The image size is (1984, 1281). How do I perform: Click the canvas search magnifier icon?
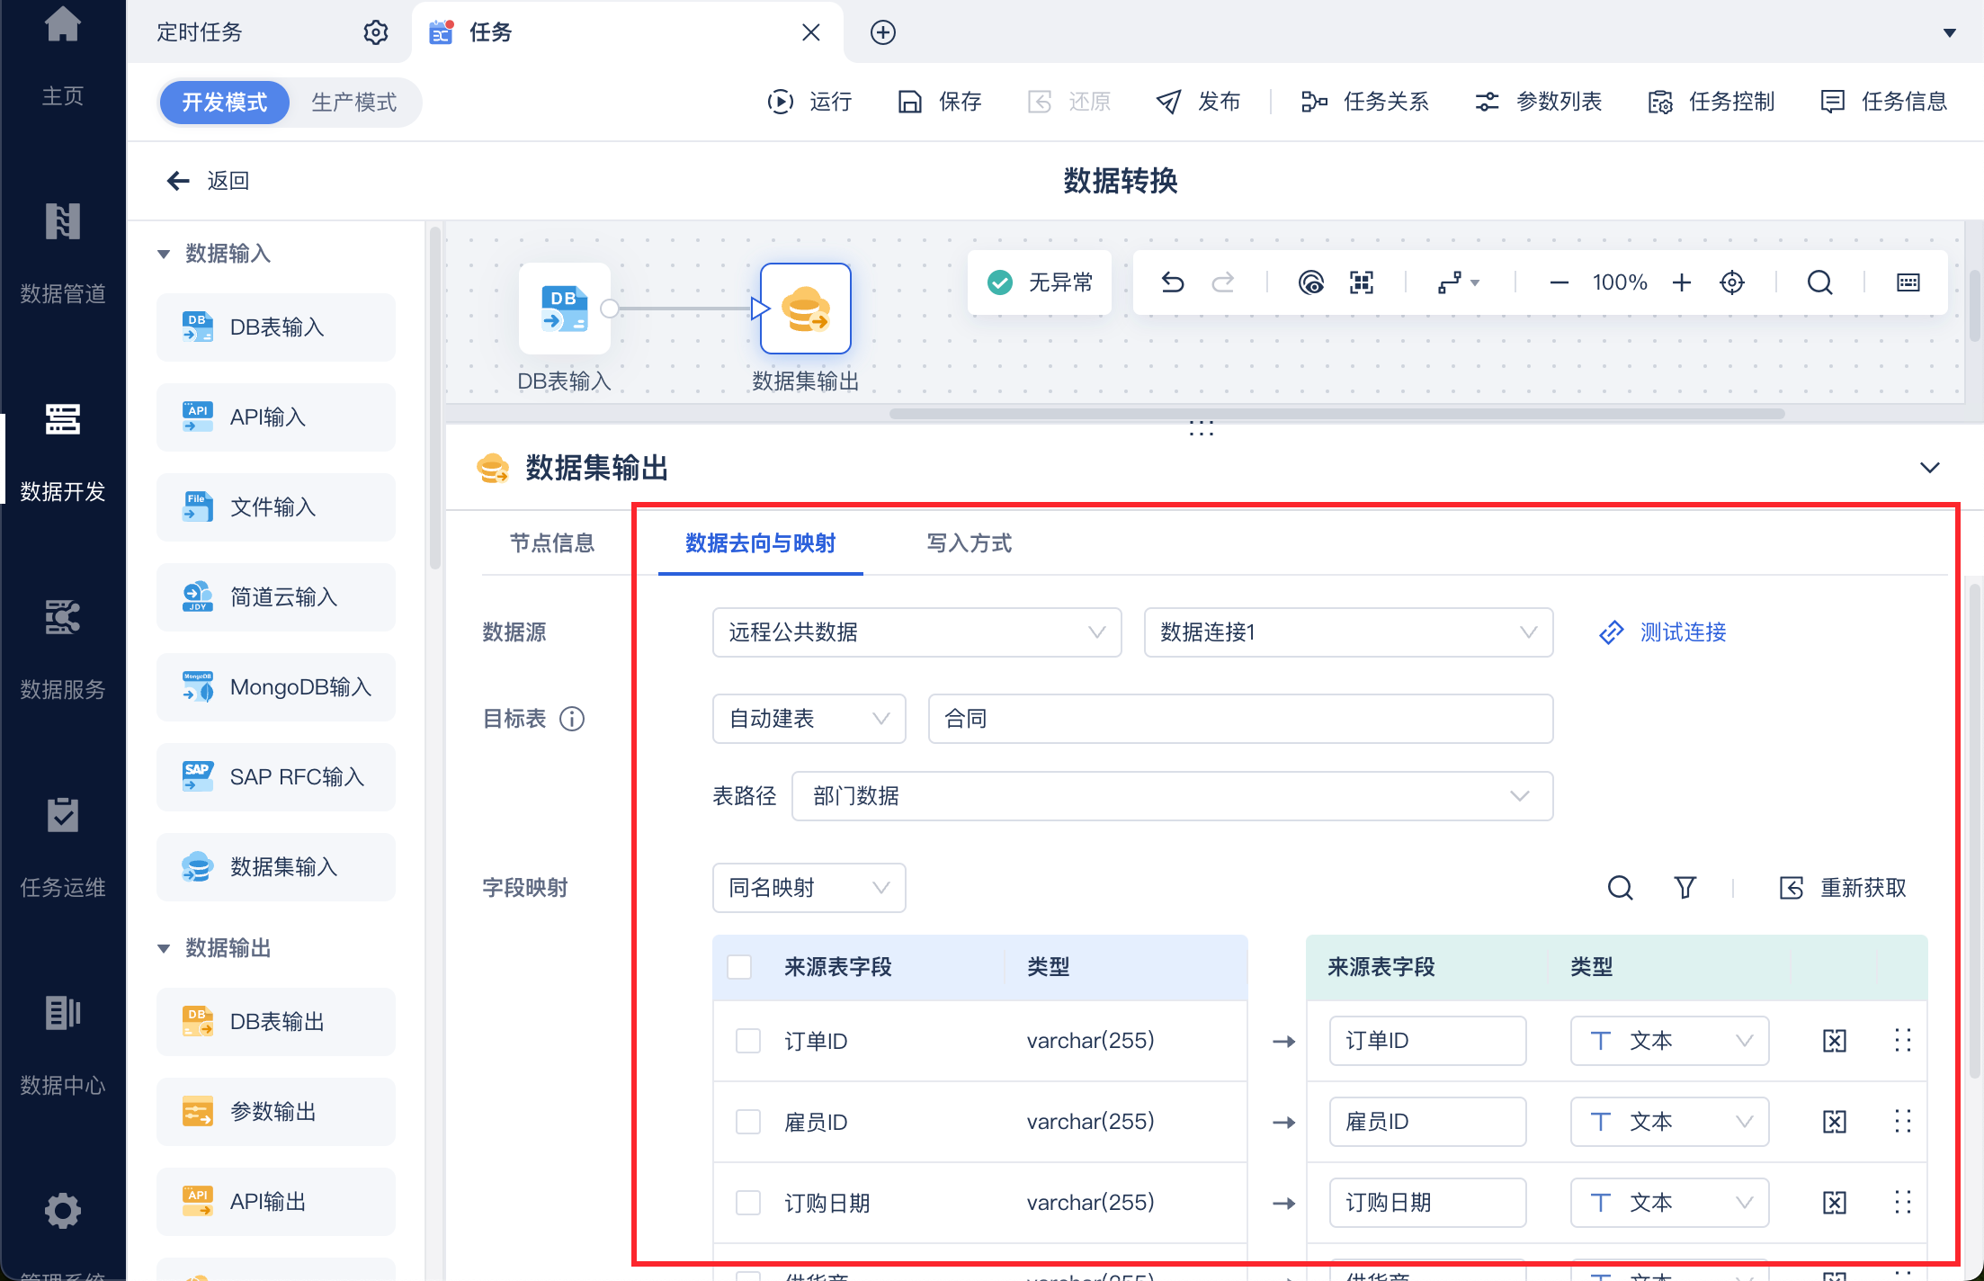coord(1819,282)
